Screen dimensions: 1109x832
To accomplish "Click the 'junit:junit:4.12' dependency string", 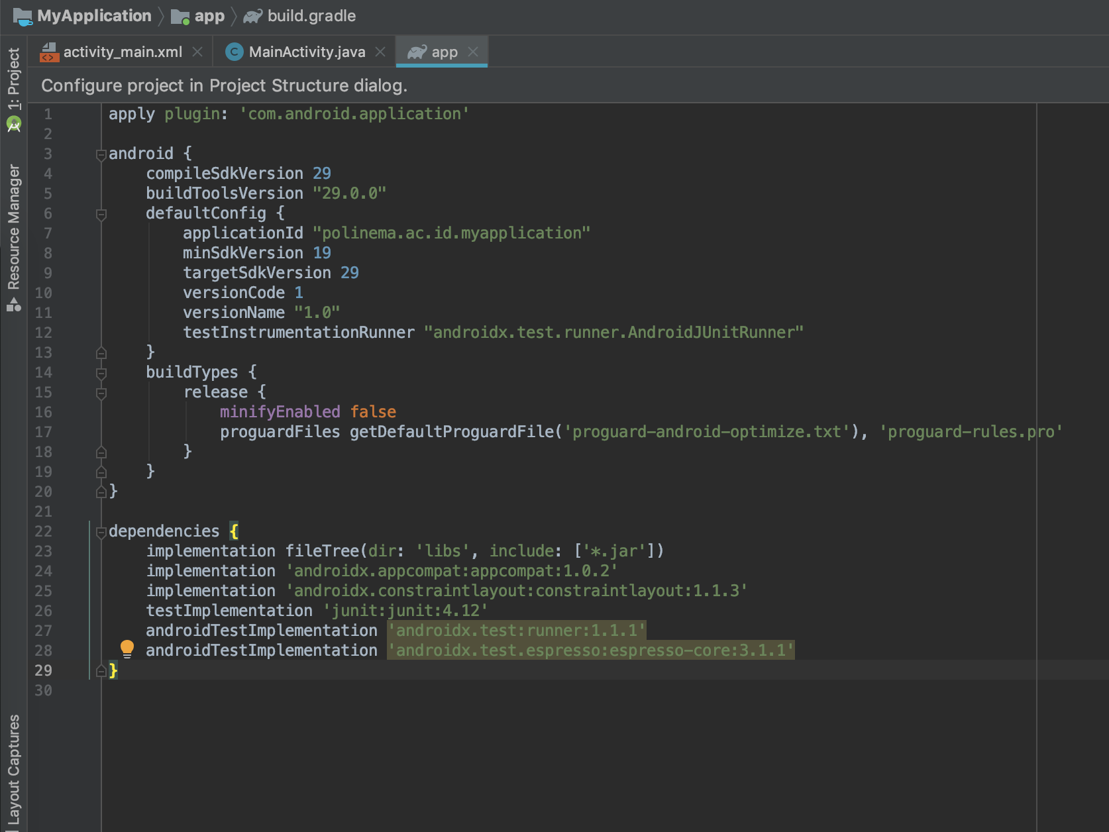I will pyautogui.click(x=405, y=611).
